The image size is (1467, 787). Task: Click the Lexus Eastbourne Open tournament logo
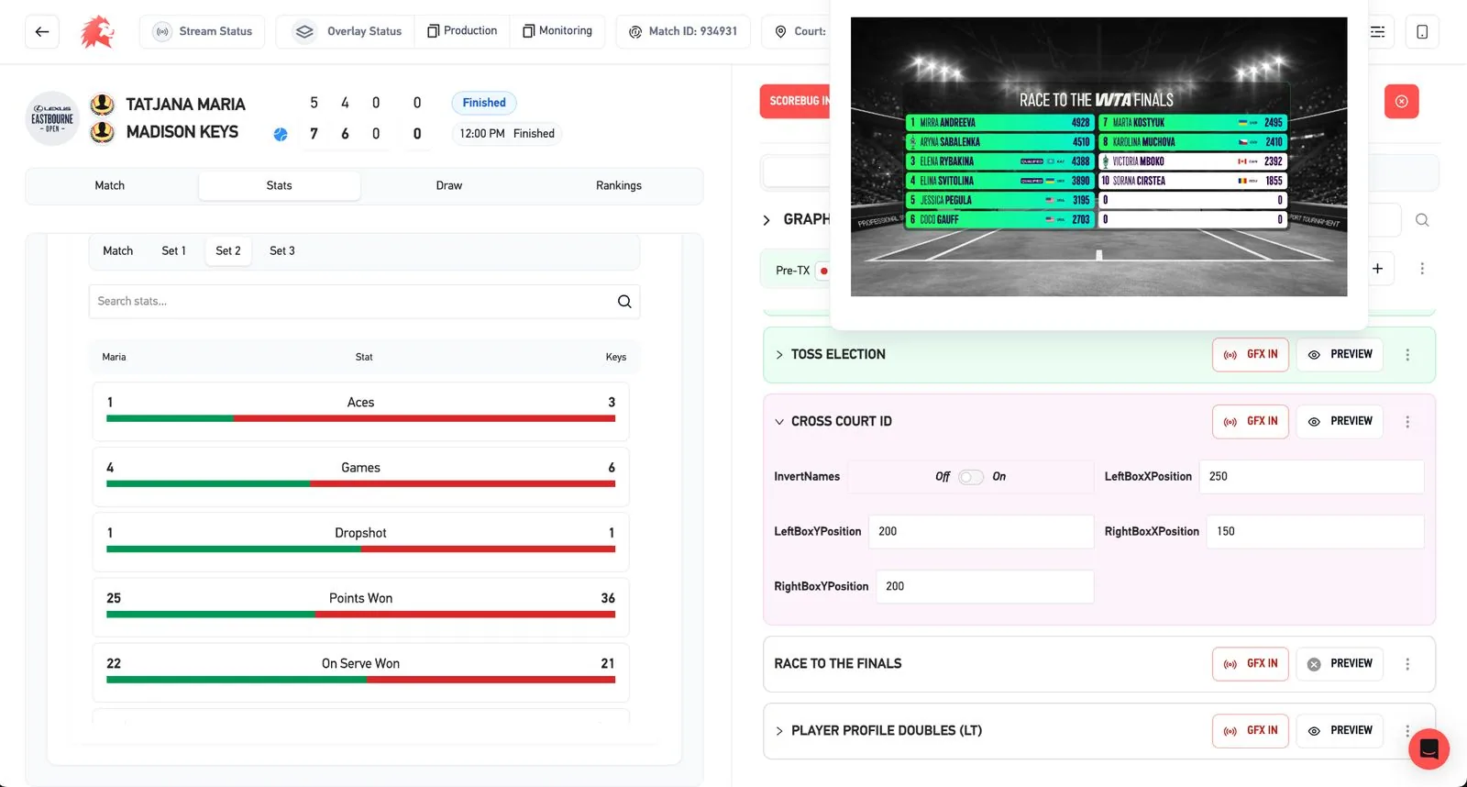[x=52, y=118]
